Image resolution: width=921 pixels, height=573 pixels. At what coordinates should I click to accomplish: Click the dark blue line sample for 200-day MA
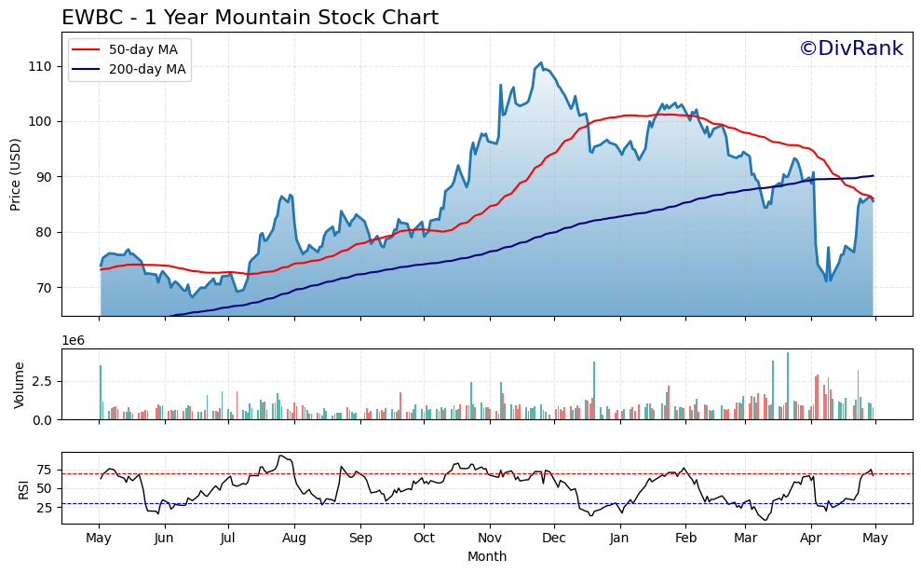coord(86,70)
